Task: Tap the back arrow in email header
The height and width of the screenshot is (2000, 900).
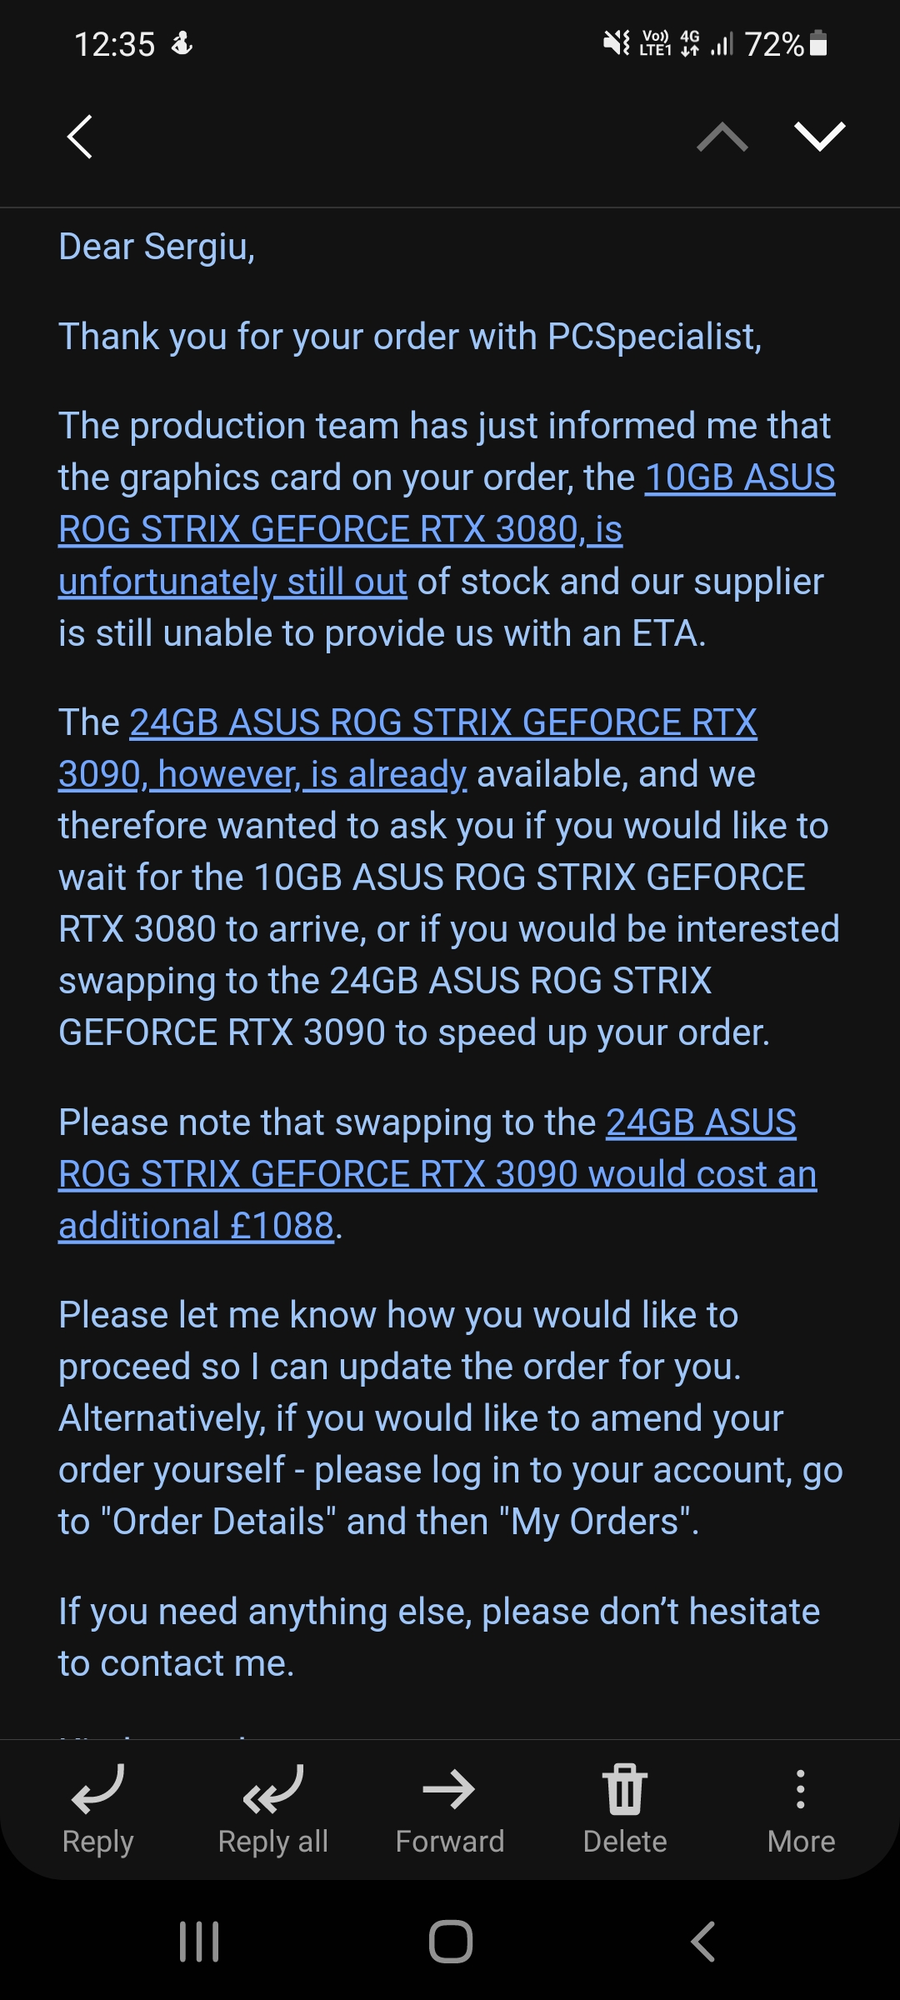Action: tap(80, 137)
